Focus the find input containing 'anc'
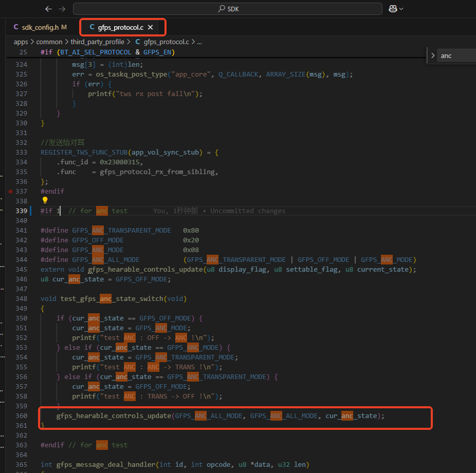 pos(457,56)
